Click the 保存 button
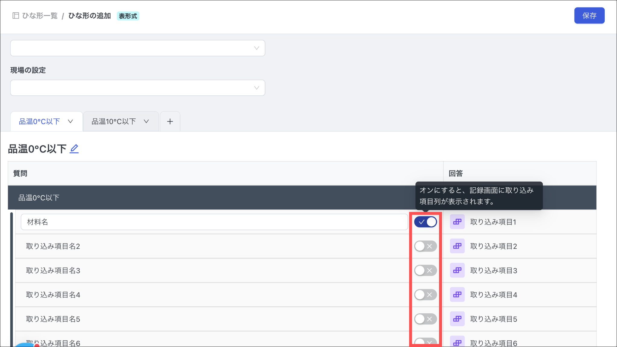Screen dimensions: 617x347 point(589,16)
